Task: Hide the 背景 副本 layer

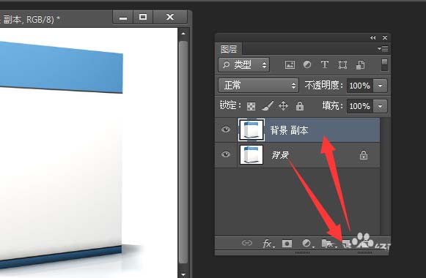Action: pos(226,129)
